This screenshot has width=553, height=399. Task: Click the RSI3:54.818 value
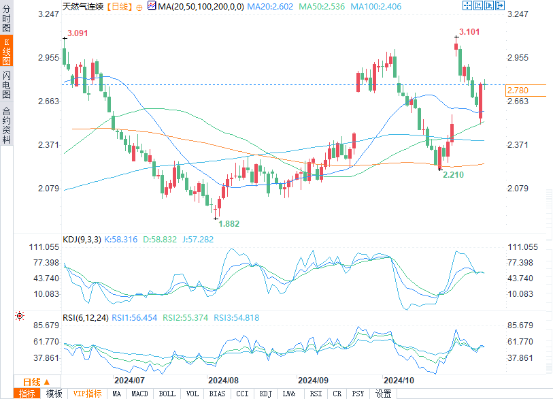pyautogui.click(x=237, y=318)
